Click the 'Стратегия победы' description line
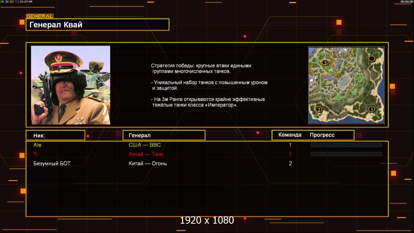Viewport: 414px width, 233px height. pyautogui.click(x=201, y=68)
